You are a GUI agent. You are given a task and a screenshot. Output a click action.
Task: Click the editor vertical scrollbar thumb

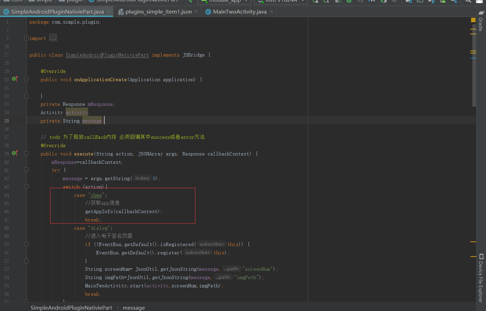pos(474,62)
